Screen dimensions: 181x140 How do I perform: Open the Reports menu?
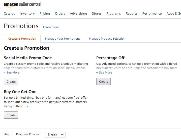coord(132,14)
